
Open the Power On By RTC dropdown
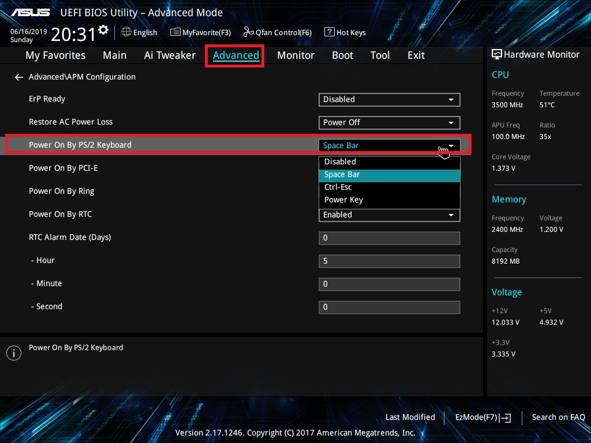(x=389, y=215)
